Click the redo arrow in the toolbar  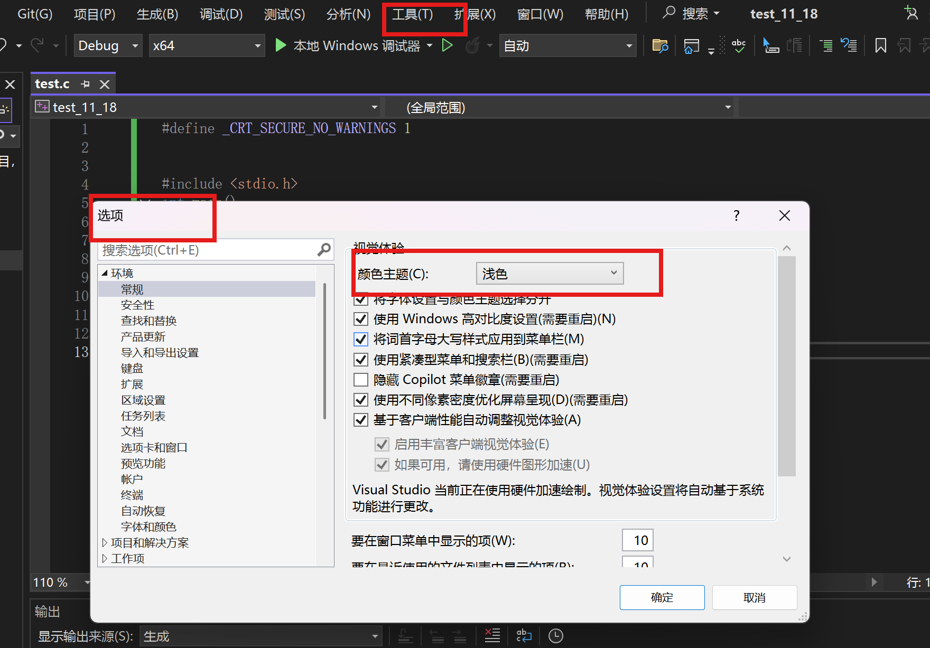click(x=37, y=45)
